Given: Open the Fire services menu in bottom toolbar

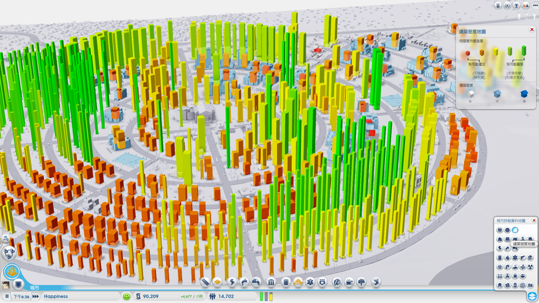Looking at the screenshot, I should (298, 282).
